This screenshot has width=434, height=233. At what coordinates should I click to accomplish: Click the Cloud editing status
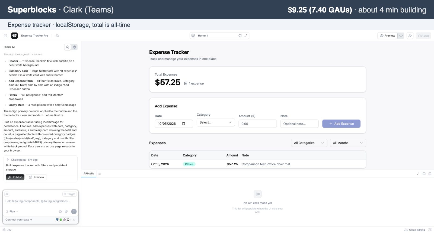(415, 230)
